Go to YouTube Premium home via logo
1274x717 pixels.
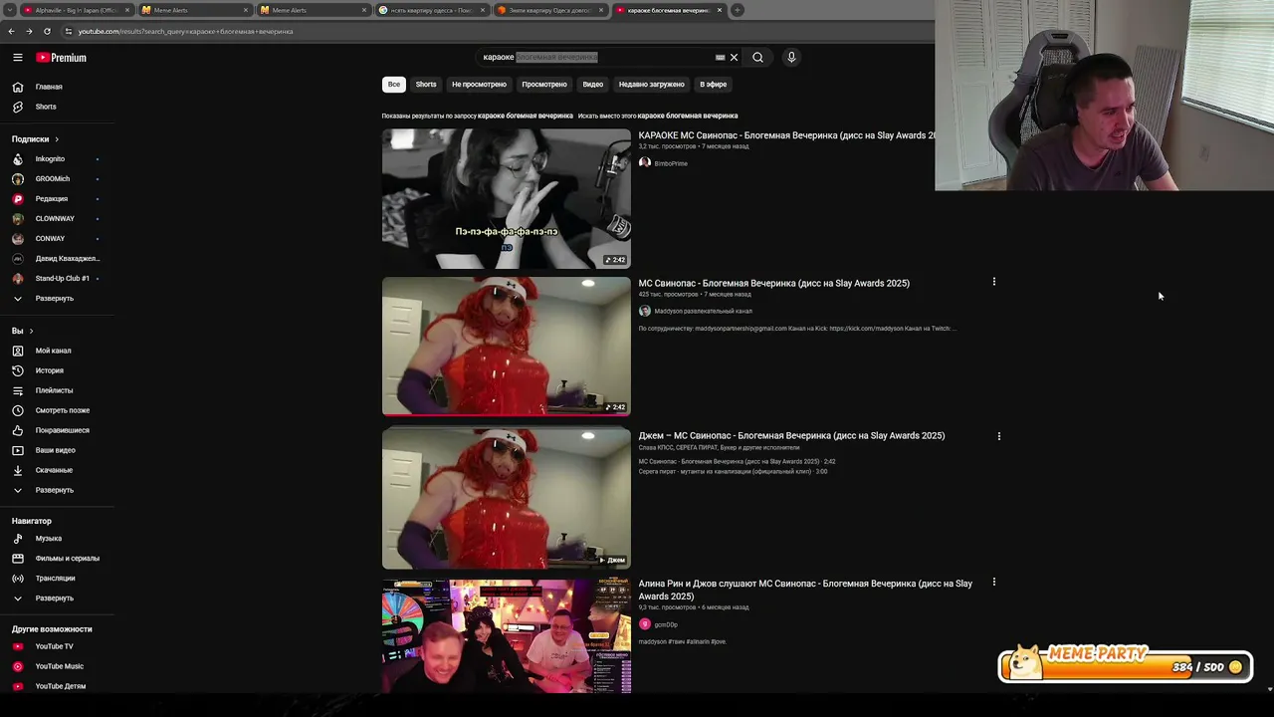click(62, 58)
